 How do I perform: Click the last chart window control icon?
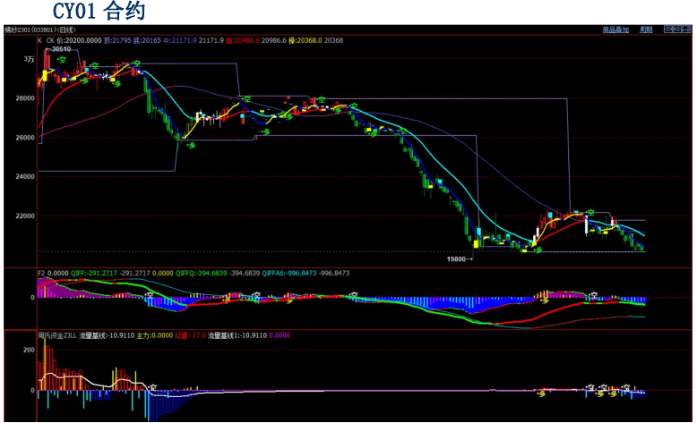click(x=688, y=30)
